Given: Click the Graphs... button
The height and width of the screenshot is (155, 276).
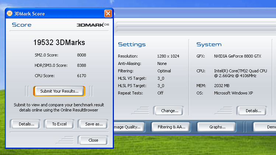Looking at the screenshot, I should (x=217, y=127).
